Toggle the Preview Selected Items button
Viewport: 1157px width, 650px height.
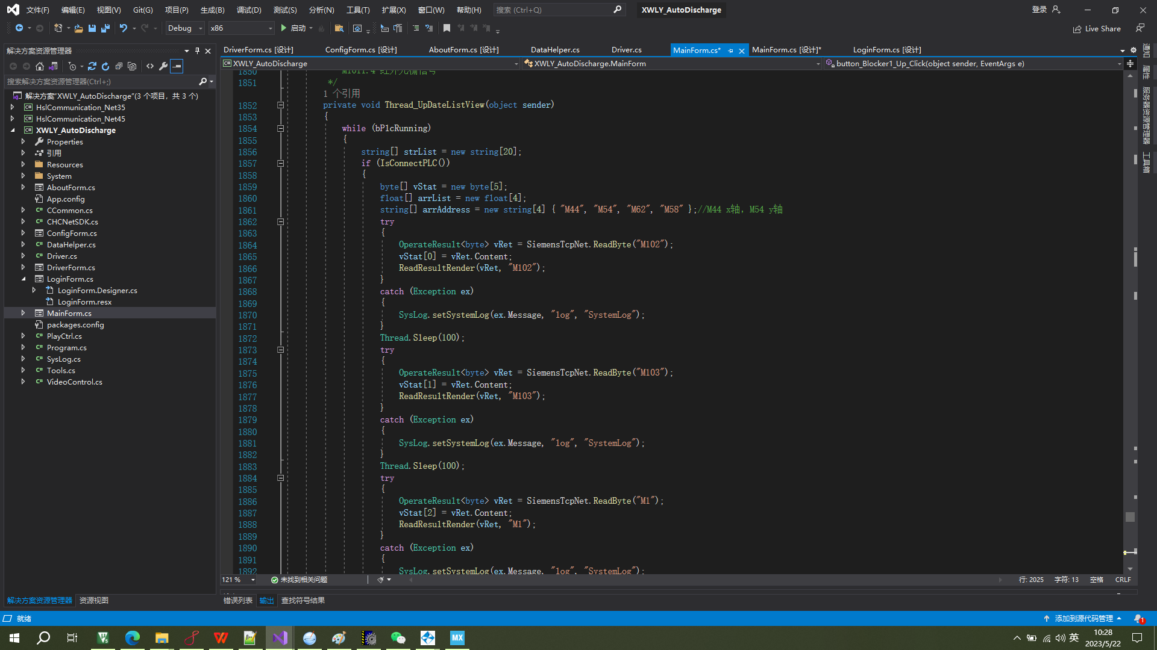tap(177, 66)
